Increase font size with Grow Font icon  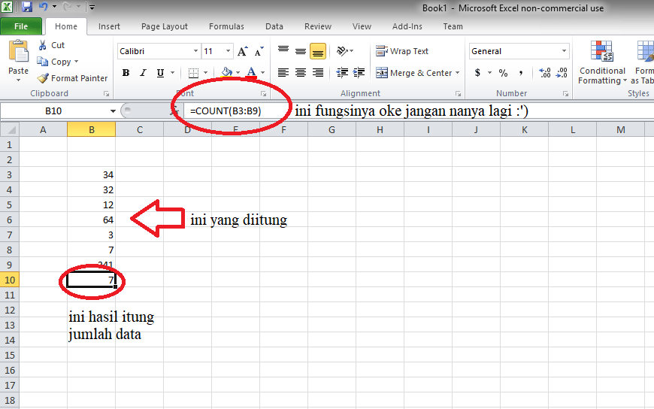[x=242, y=51]
